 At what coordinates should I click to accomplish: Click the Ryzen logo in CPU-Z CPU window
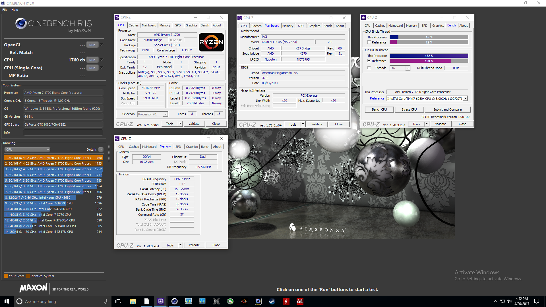click(211, 42)
